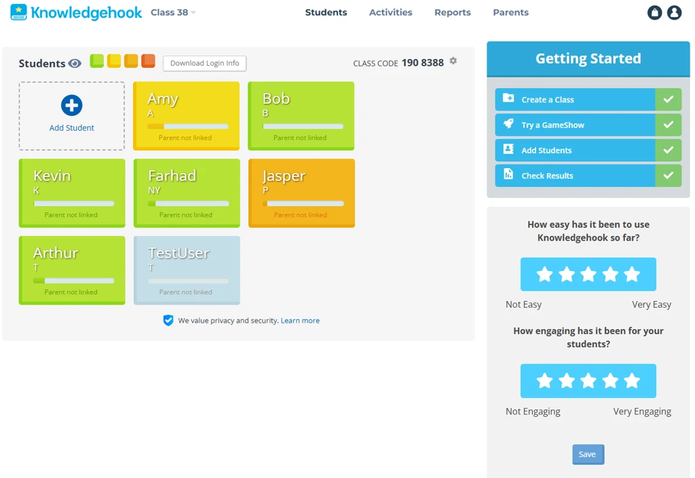Image resolution: width=695 pixels, height=478 pixels.
Task: Click Download Login Info button
Action: click(x=204, y=63)
